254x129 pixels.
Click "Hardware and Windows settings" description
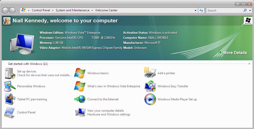click(x=109, y=114)
